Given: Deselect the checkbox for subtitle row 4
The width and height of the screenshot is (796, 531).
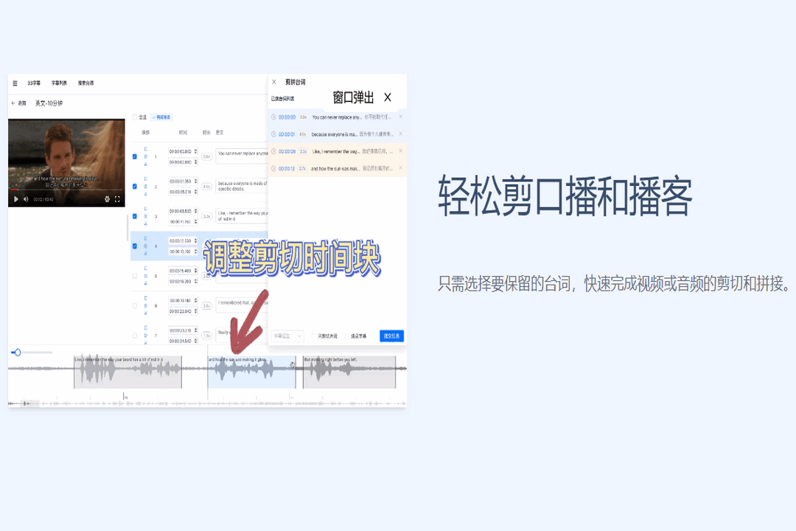Looking at the screenshot, I should pyautogui.click(x=133, y=246).
